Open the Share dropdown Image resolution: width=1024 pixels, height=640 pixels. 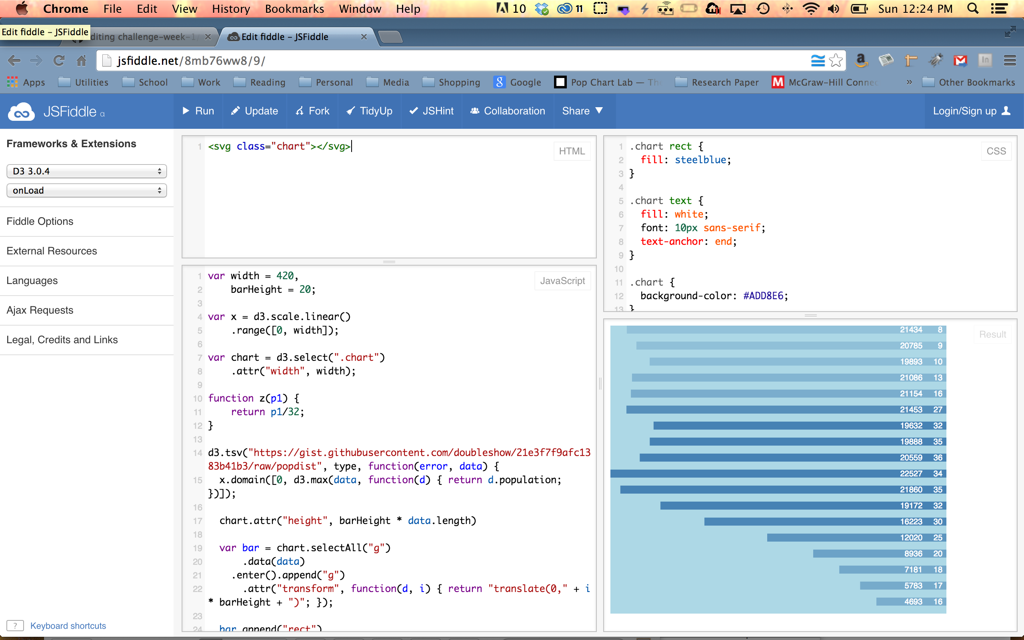pos(582,111)
